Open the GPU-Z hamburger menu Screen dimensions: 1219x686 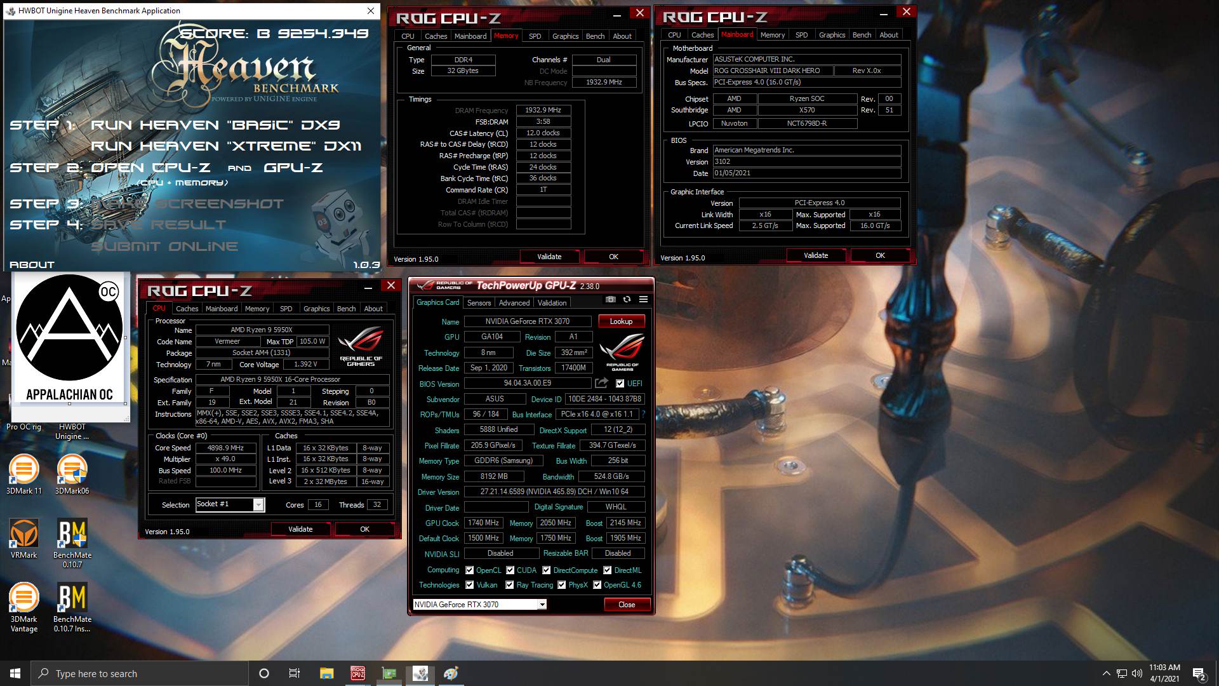point(643,299)
